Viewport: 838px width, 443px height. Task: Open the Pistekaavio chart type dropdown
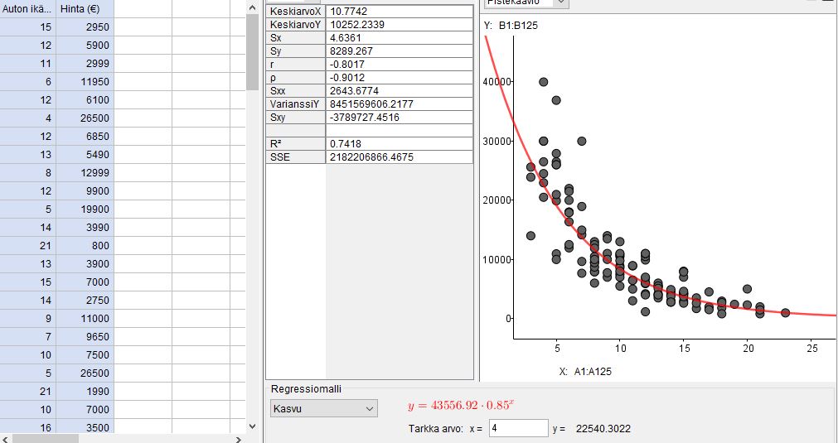point(527,3)
